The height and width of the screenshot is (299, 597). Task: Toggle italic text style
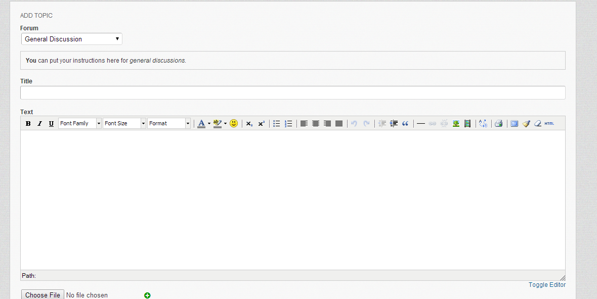pos(39,124)
